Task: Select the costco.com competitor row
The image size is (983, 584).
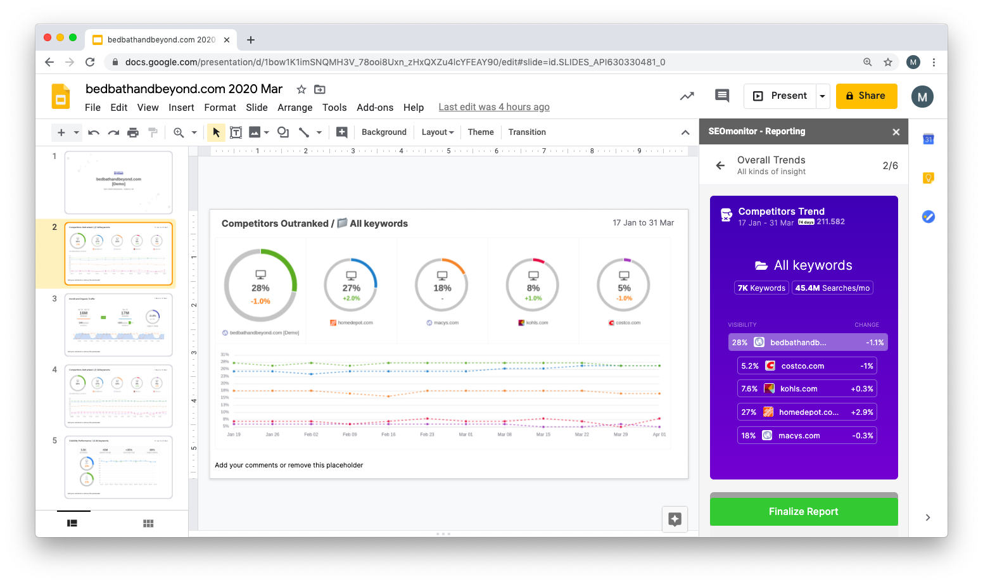Action: pyautogui.click(x=807, y=366)
